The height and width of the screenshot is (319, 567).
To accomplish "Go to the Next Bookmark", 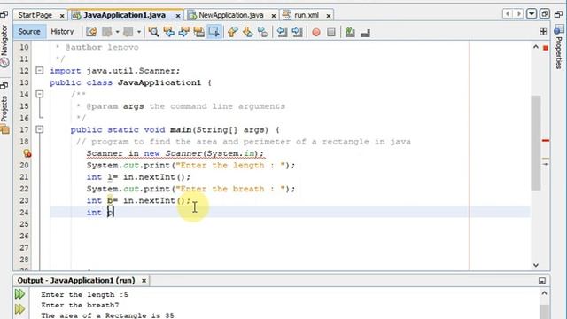I will 248,32.
